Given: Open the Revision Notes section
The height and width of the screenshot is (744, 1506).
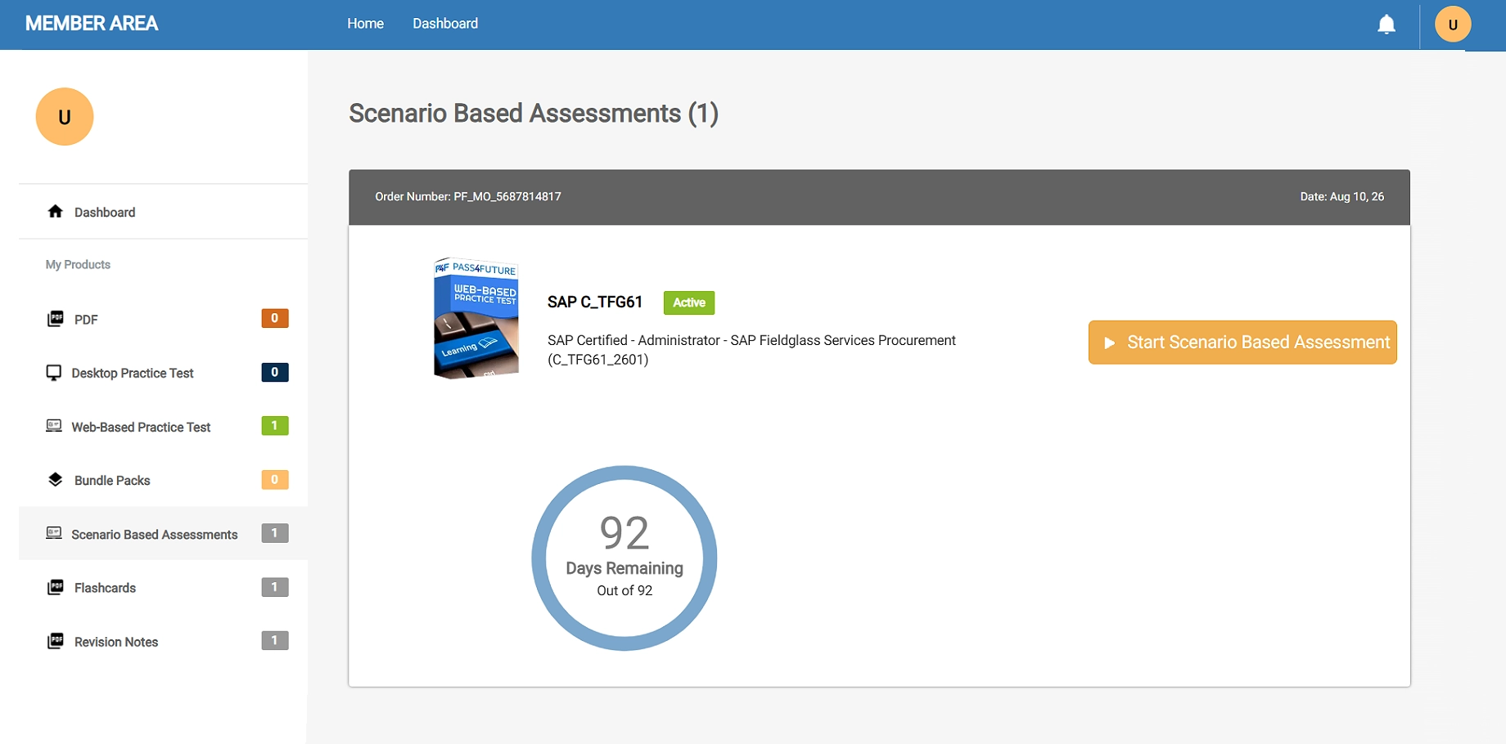Looking at the screenshot, I should click(163, 642).
